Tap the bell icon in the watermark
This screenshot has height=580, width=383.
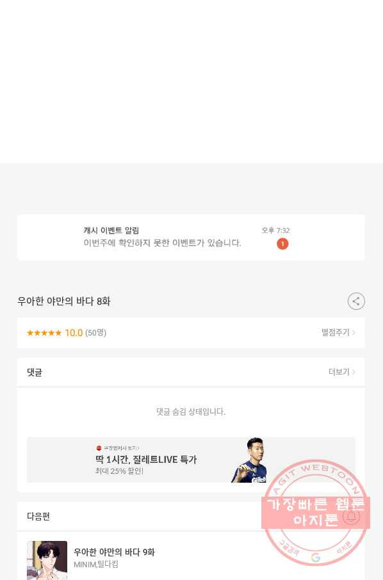pos(351,515)
